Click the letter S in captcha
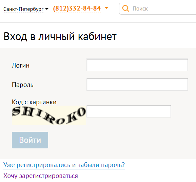Screen dimensions: 196x182 16,111
